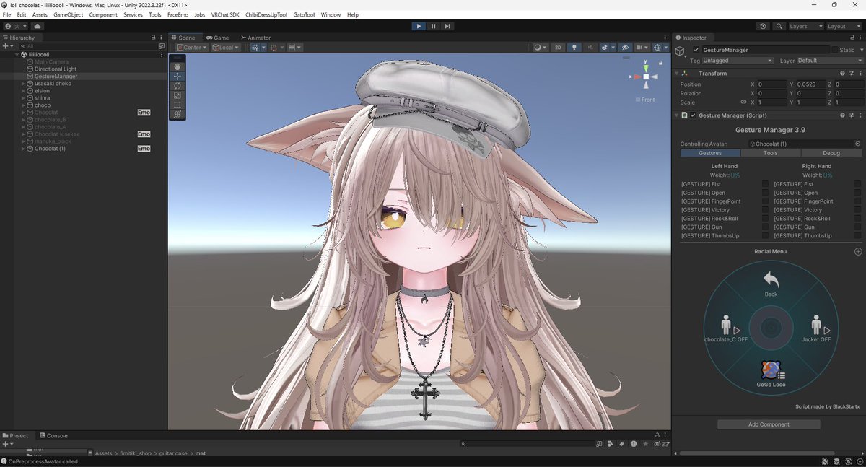Viewport: 866px width, 467px height.
Task: Select the combined Transform tool
Action: [178, 113]
